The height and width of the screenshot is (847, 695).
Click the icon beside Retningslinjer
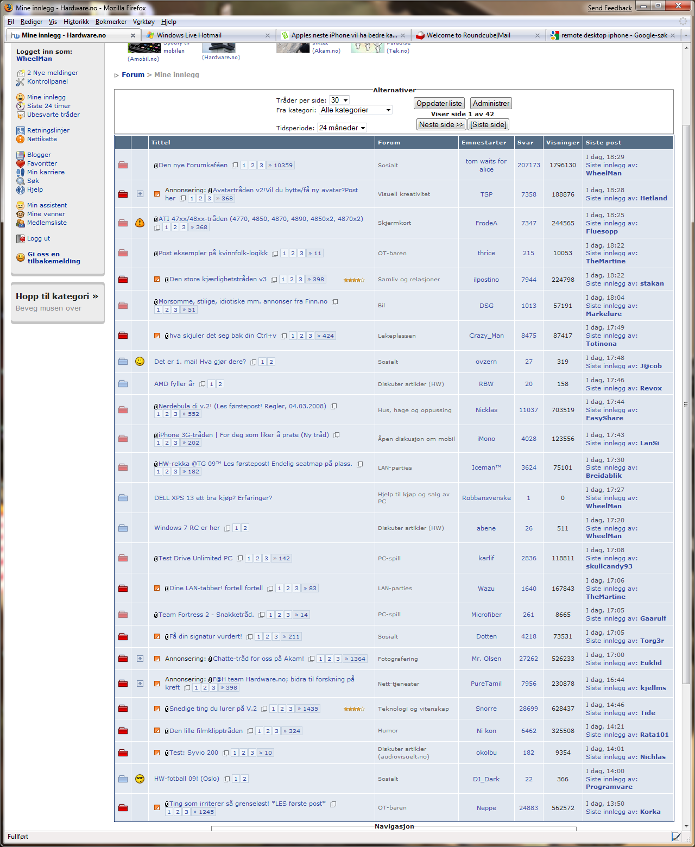click(x=21, y=131)
